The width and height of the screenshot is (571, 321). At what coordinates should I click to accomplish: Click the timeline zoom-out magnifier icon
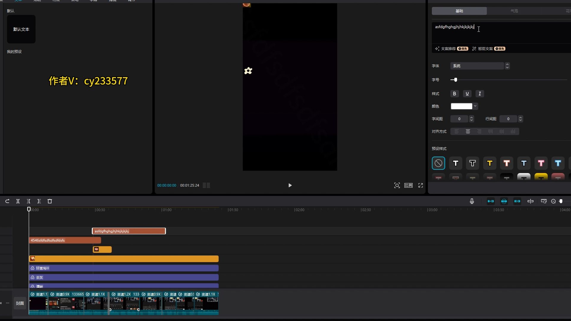tap(553, 201)
